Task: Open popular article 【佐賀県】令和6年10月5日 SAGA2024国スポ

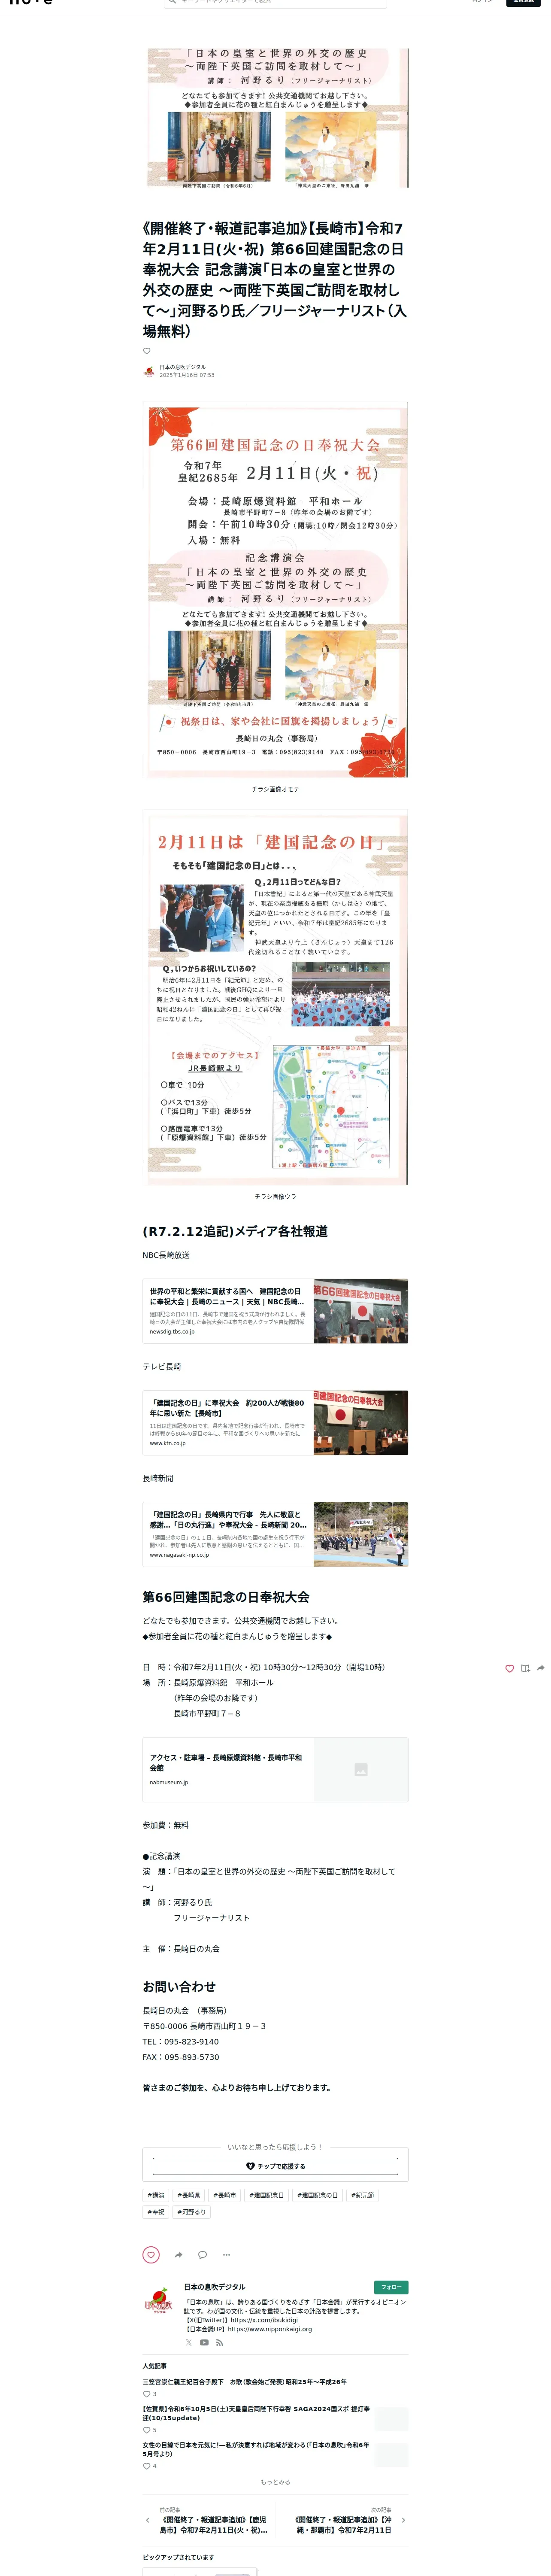Action: [x=256, y=2413]
